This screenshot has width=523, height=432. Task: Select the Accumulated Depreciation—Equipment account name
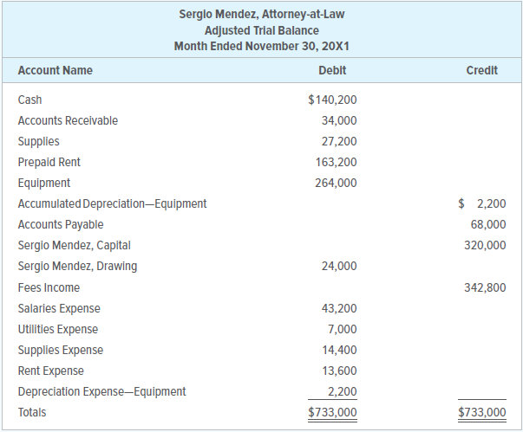(112, 204)
